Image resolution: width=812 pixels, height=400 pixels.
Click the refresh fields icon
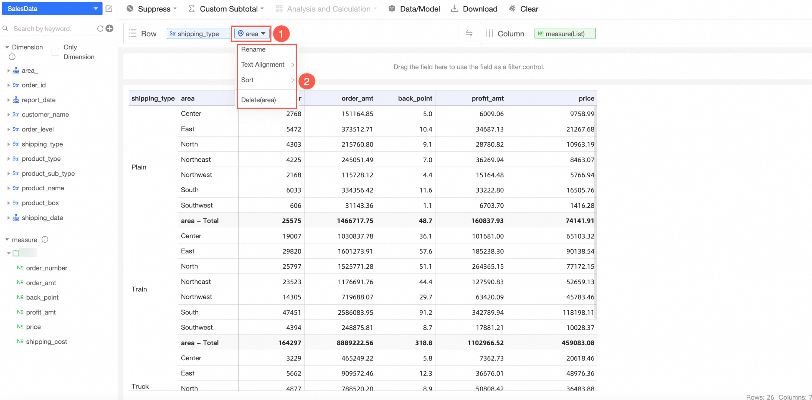[100, 29]
